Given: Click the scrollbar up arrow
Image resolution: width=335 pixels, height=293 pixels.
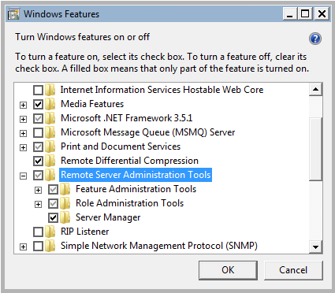Looking at the screenshot, I should click(315, 90).
